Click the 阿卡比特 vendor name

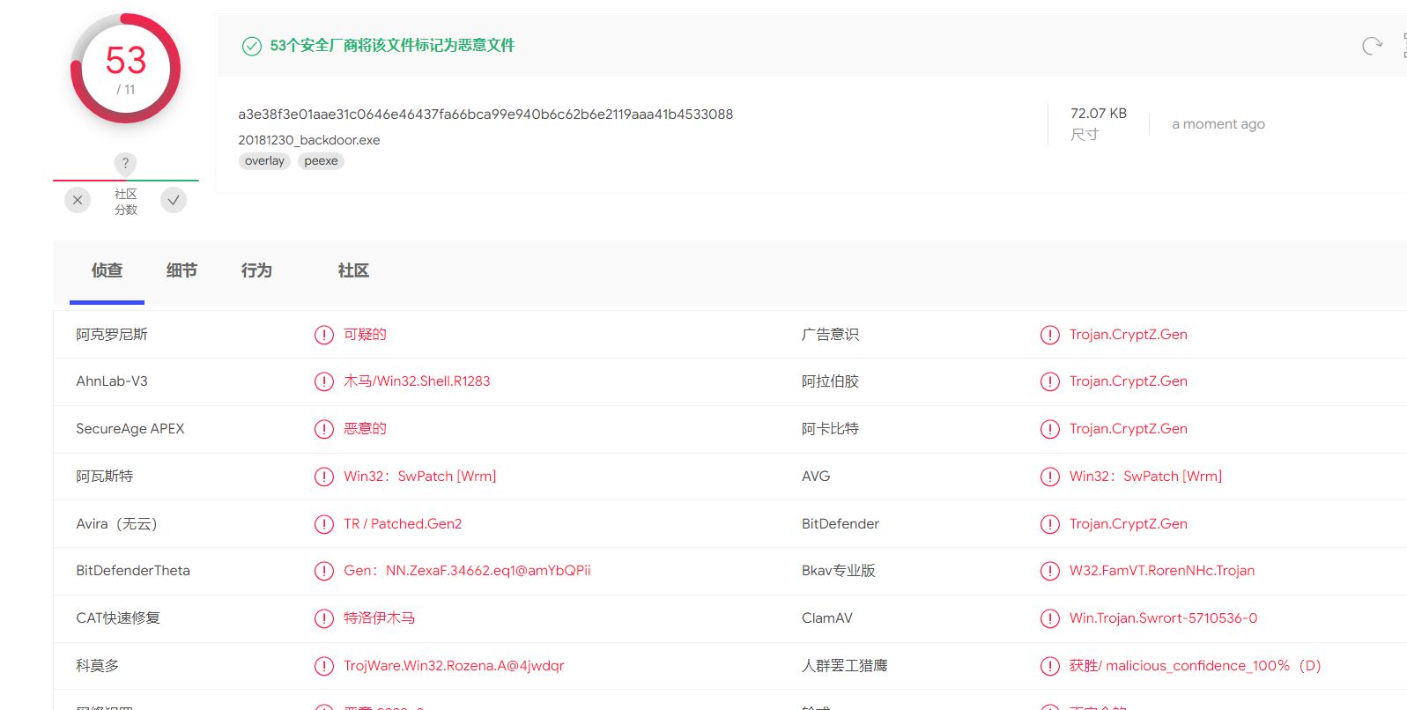pyautogui.click(x=830, y=429)
